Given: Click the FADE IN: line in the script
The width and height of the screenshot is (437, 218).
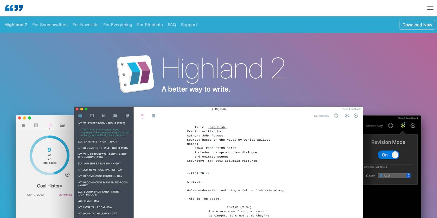Looking at the screenshot, I should [x=198, y=173].
